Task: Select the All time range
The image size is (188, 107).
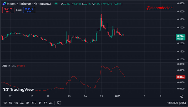Action: tap(51, 103)
